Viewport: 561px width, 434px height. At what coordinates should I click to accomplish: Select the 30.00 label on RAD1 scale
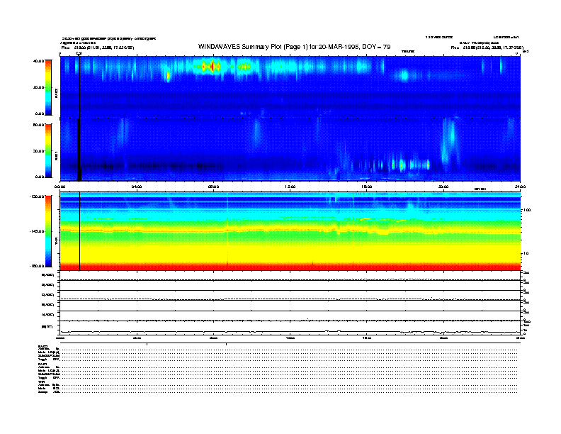pyautogui.click(x=39, y=151)
